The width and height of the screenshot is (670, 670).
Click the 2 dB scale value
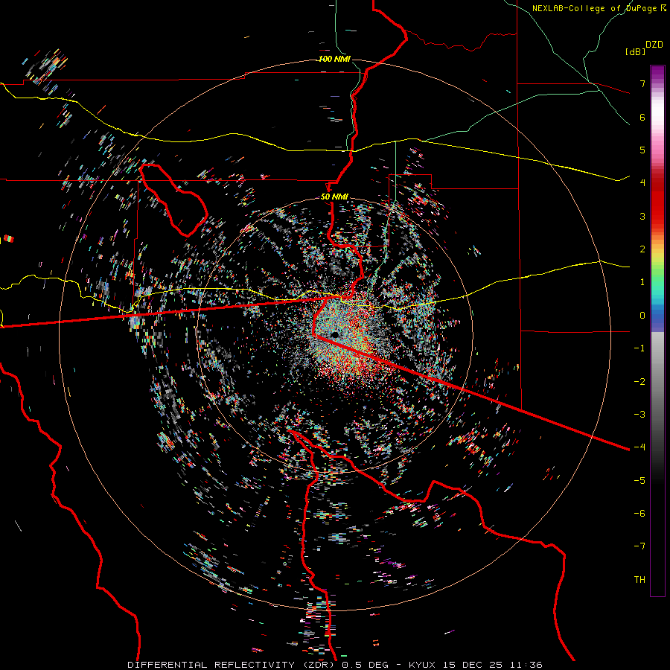pos(642,249)
